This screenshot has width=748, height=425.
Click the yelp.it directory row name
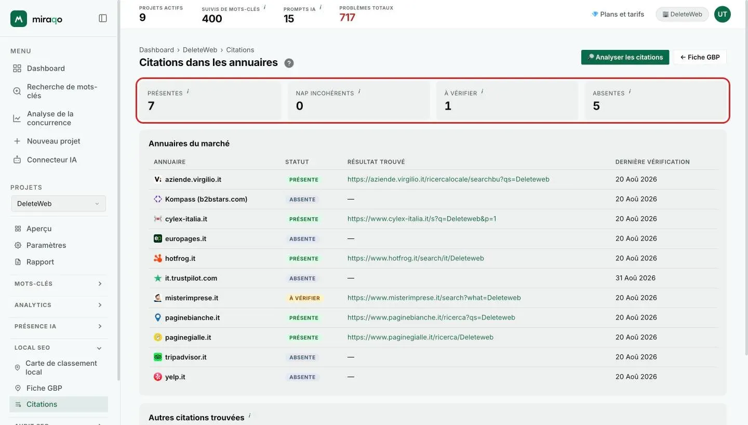pos(175,377)
